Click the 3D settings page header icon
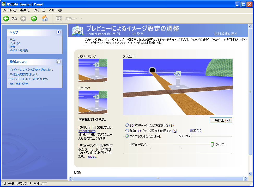This screenshot has width=254, height=187. tap(78, 30)
